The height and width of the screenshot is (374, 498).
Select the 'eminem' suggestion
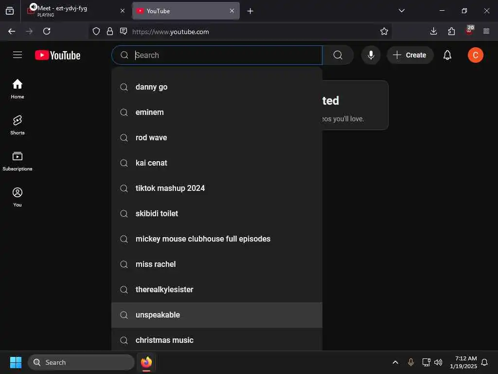(x=217, y=112)
